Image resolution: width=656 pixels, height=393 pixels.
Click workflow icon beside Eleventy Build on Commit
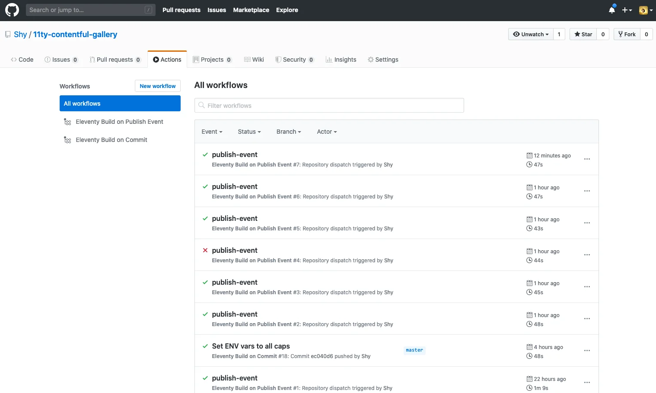(x=67, y=140)
